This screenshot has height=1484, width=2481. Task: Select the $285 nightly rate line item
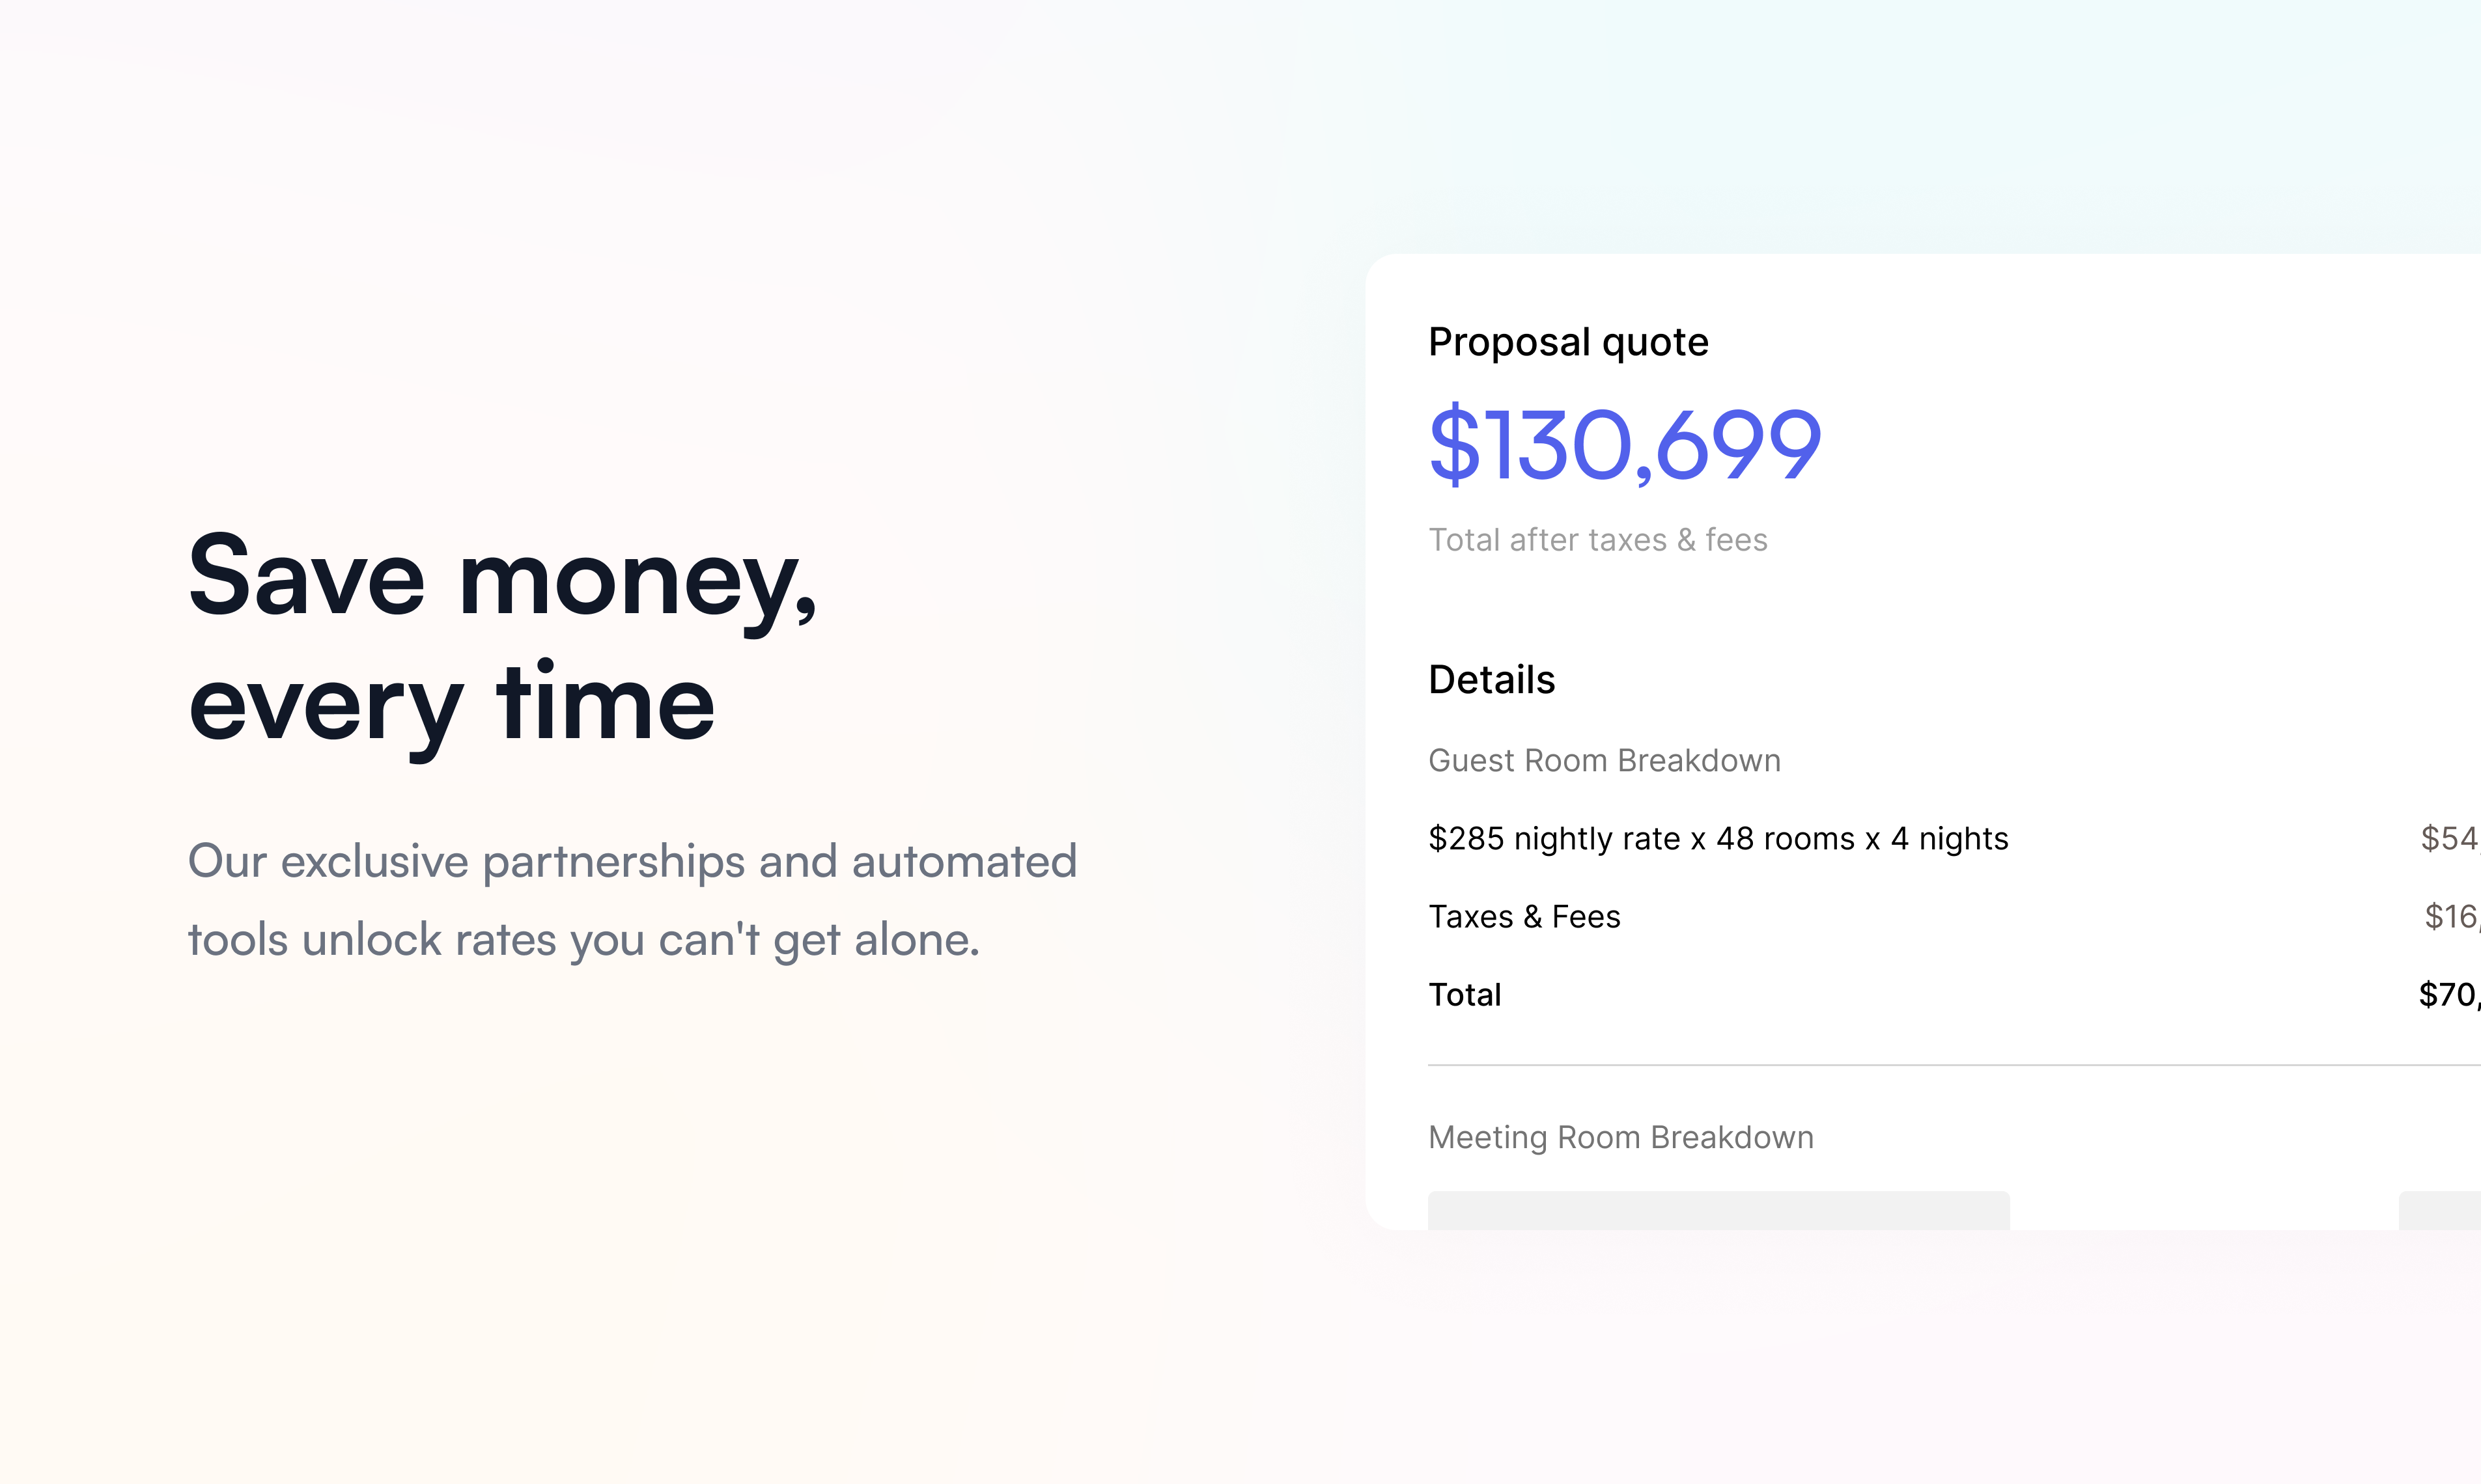[x=1718, y=839]
